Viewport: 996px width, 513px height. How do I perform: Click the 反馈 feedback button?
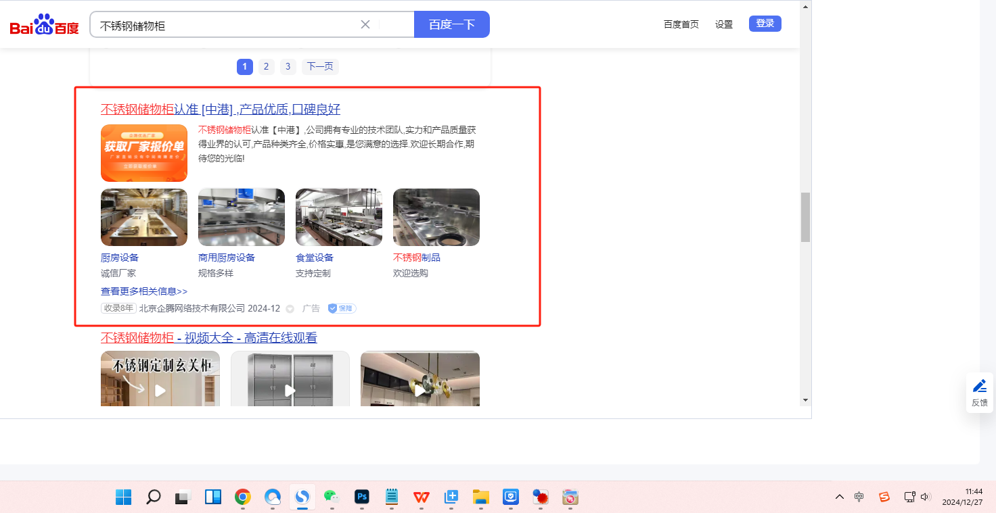pyautogui.click(x=980, y=393)
